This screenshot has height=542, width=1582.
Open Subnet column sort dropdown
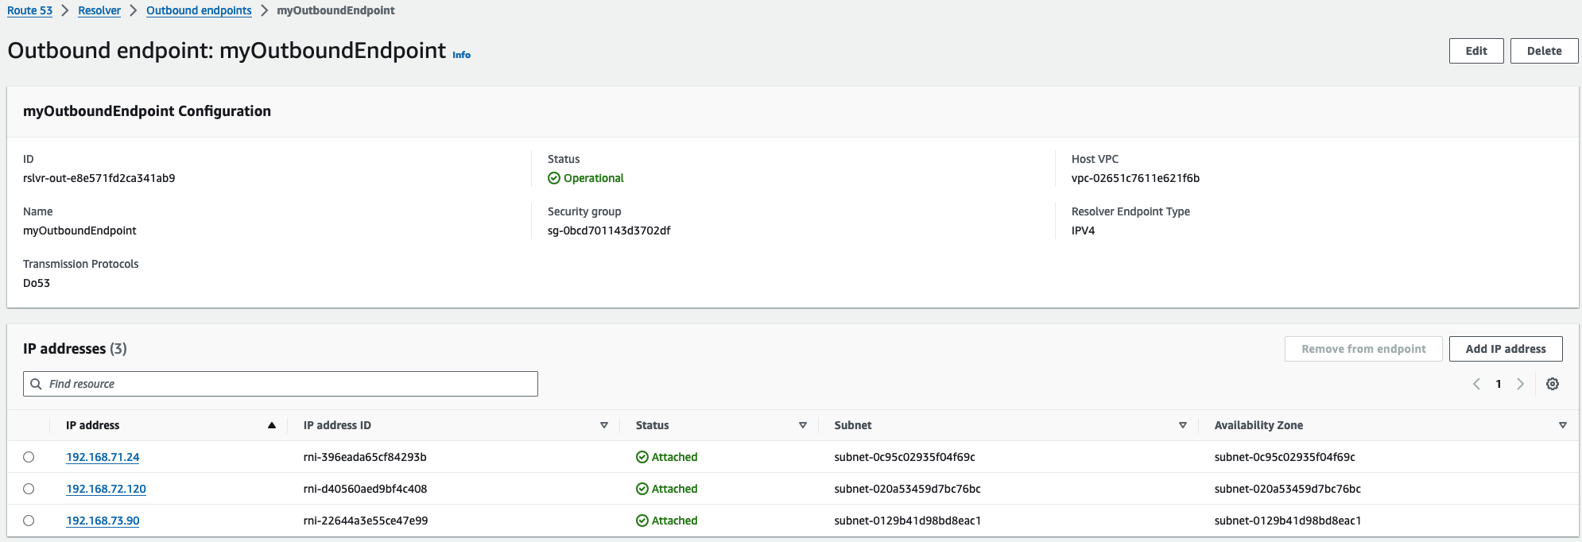(x=1183, y=425)
